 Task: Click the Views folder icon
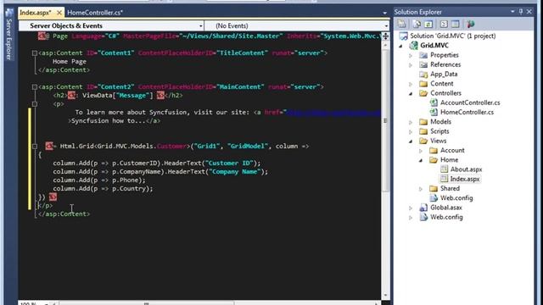[423, 141]
